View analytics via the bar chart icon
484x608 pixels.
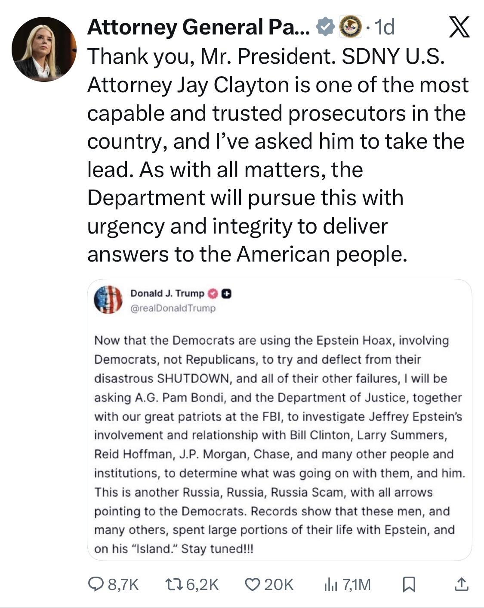point(330,584)
